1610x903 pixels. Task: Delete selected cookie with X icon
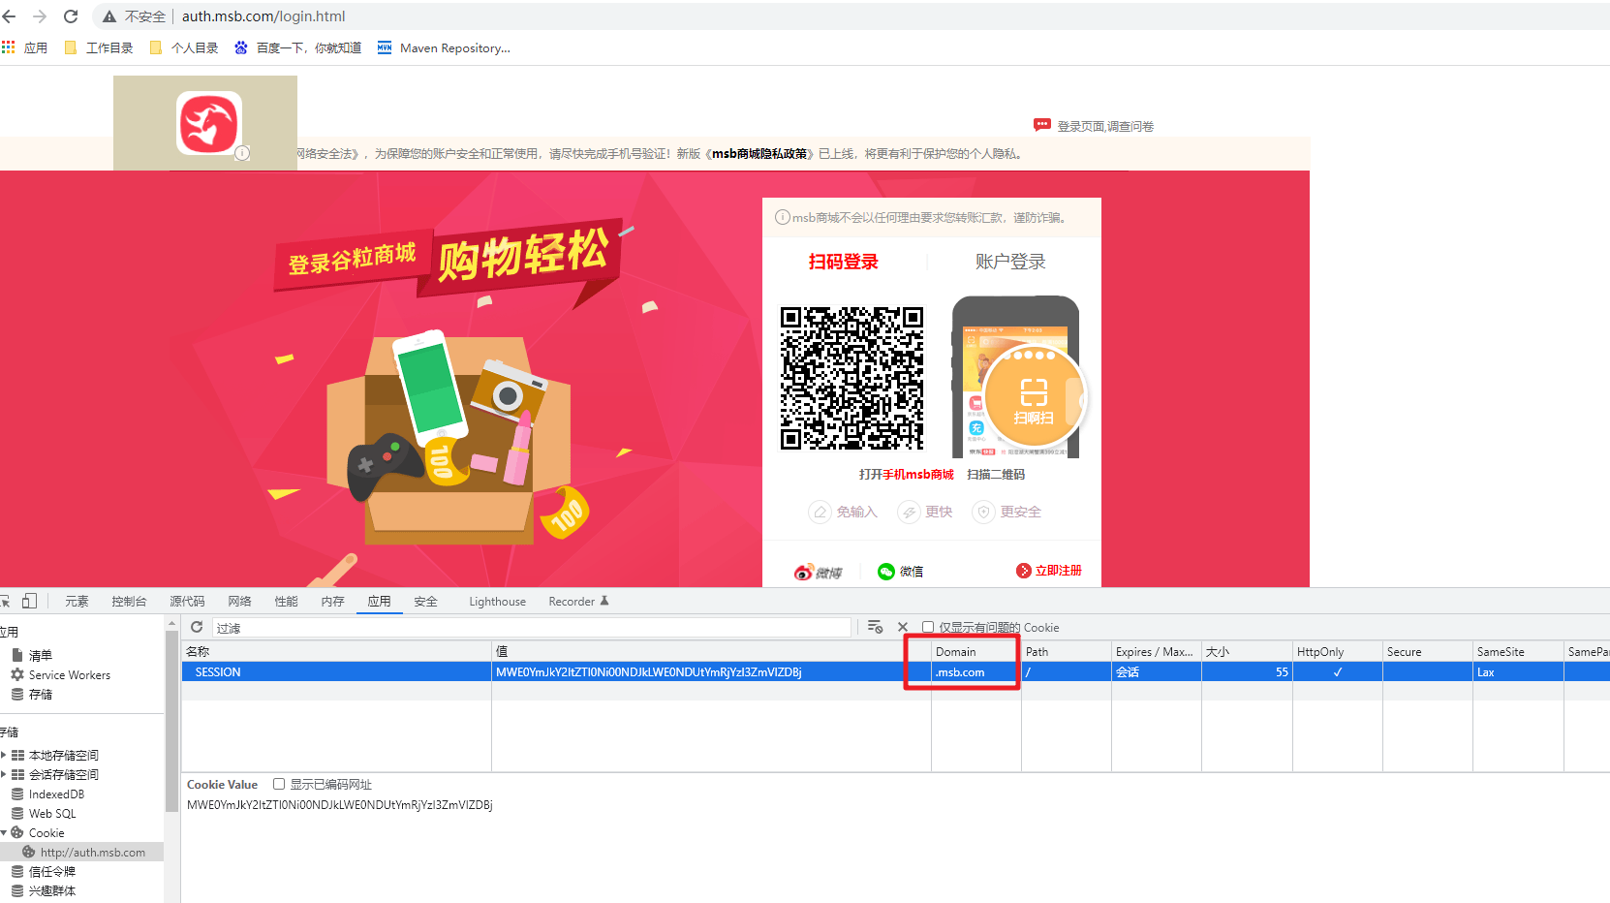(903, 627)
